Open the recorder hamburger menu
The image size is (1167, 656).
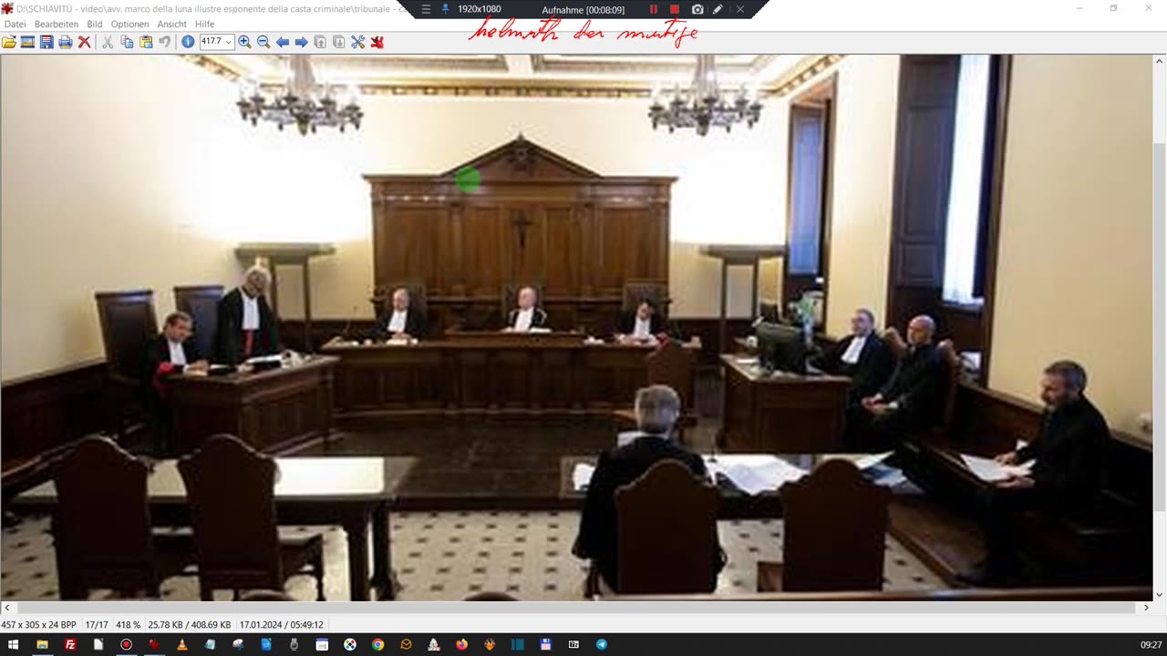[x=426, y=9]
